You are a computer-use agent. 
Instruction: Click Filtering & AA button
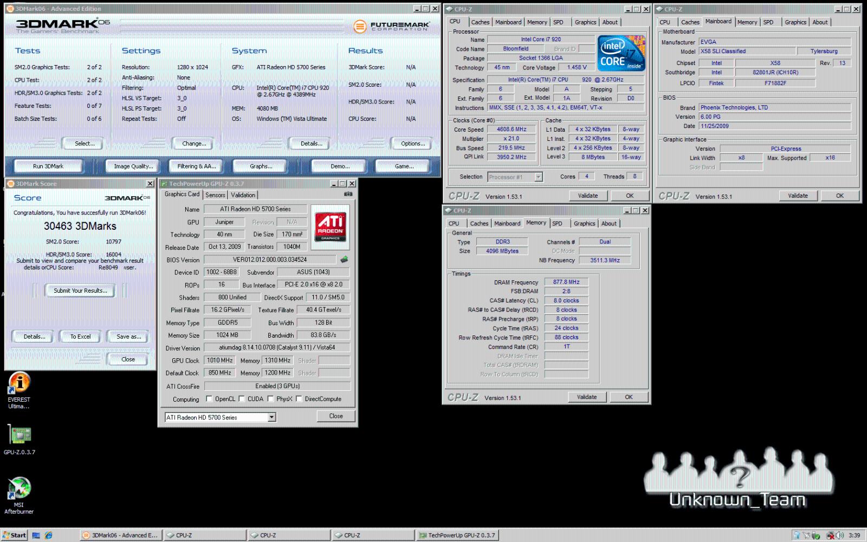click(x=196, y=166)
